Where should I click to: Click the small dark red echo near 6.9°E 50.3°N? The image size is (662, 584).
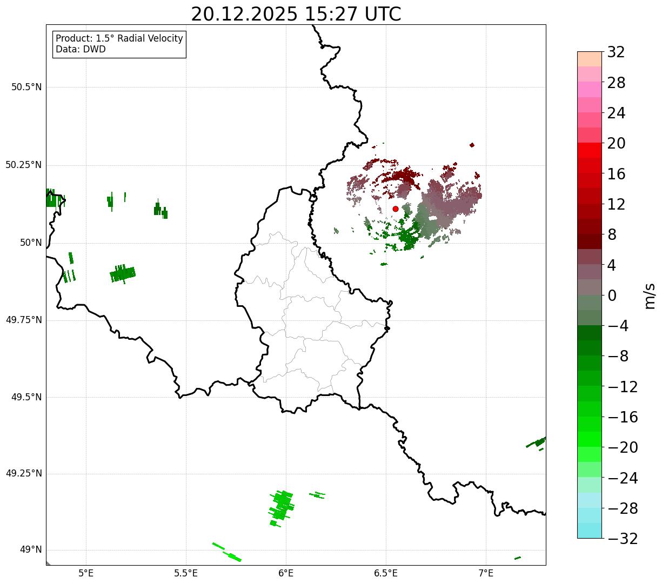tap(472, 145)
